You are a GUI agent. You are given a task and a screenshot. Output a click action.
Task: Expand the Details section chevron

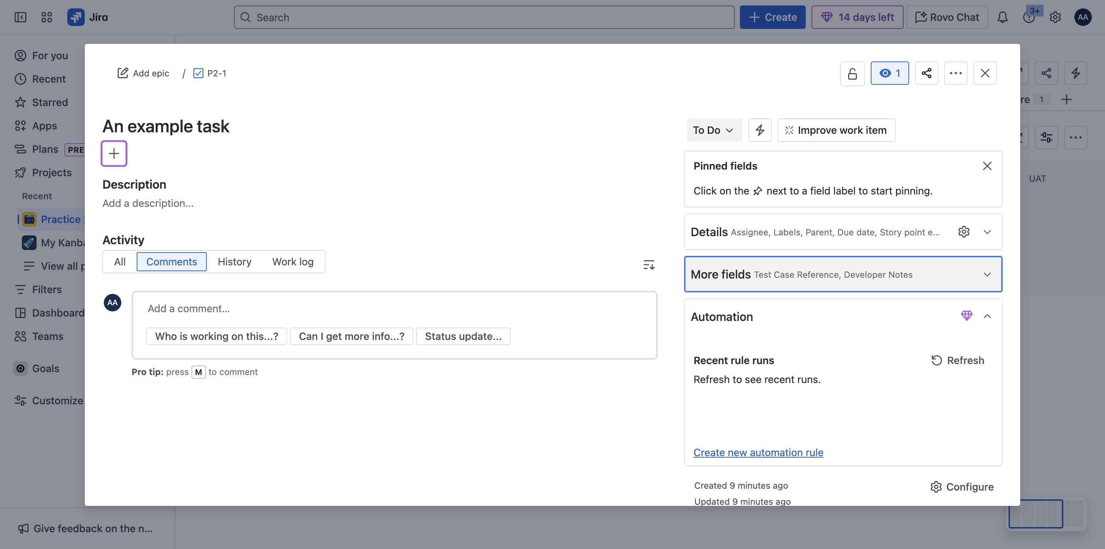point(987,232)
